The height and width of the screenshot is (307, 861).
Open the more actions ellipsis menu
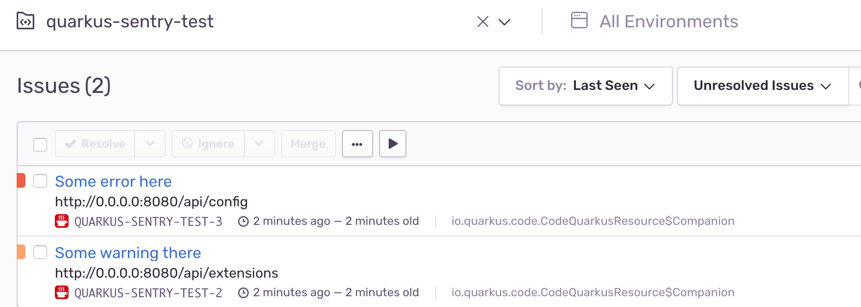point(358,144)
